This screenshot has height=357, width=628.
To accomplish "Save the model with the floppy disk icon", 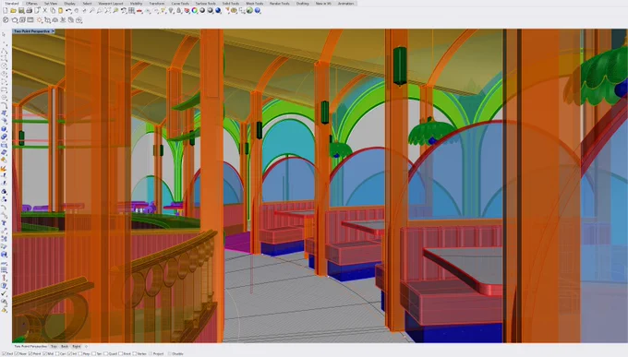I will (x=21, y=10).
